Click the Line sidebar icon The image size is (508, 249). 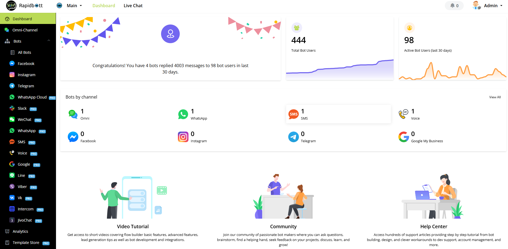(12, 175)
